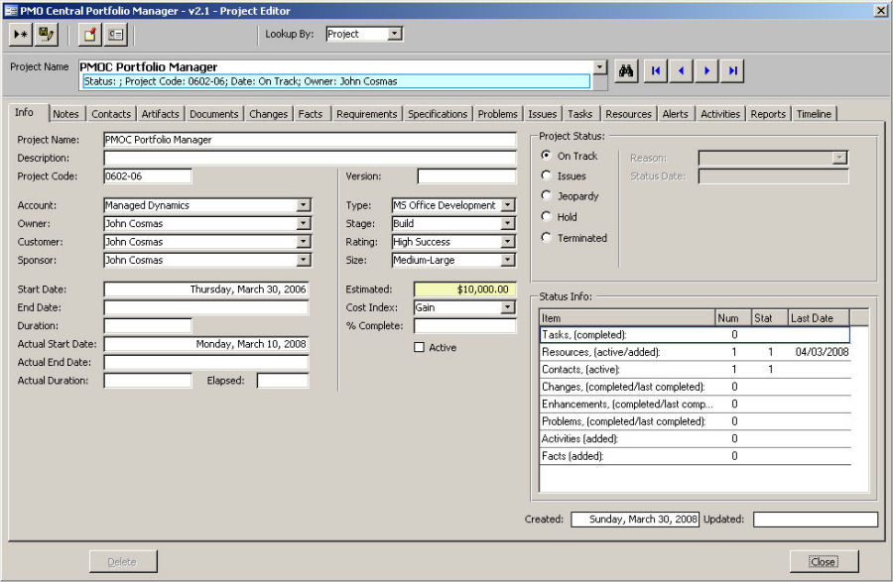The image size is (893, 582).
Task: Open the Size dropdown
Action: tap(508, 260)
